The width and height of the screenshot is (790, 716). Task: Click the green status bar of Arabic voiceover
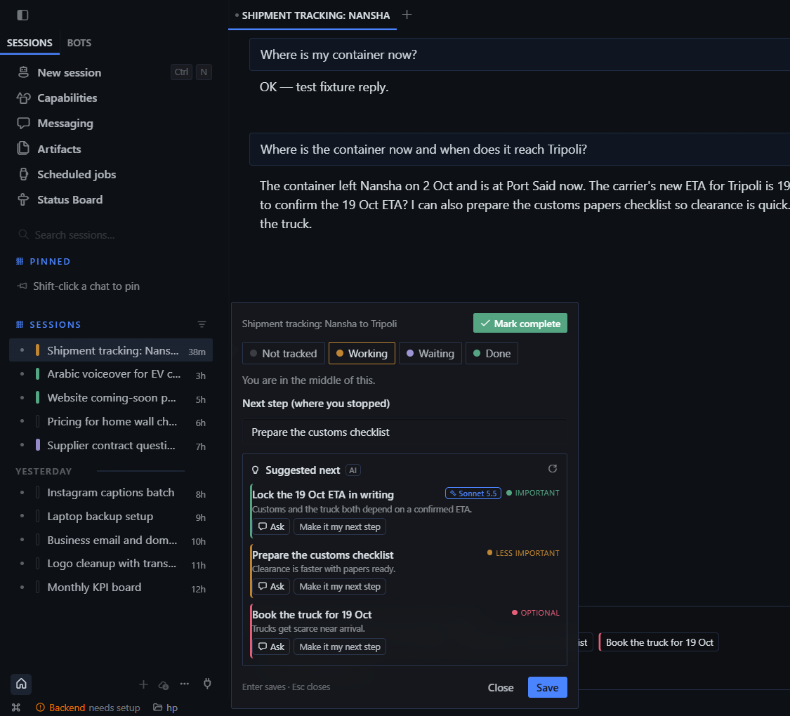coord(38,374)
